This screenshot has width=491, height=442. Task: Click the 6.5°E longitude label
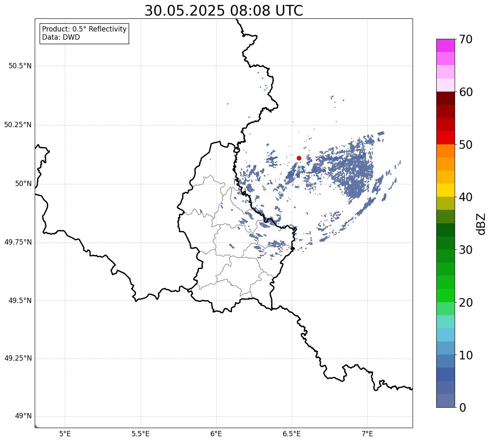[292, 434]
